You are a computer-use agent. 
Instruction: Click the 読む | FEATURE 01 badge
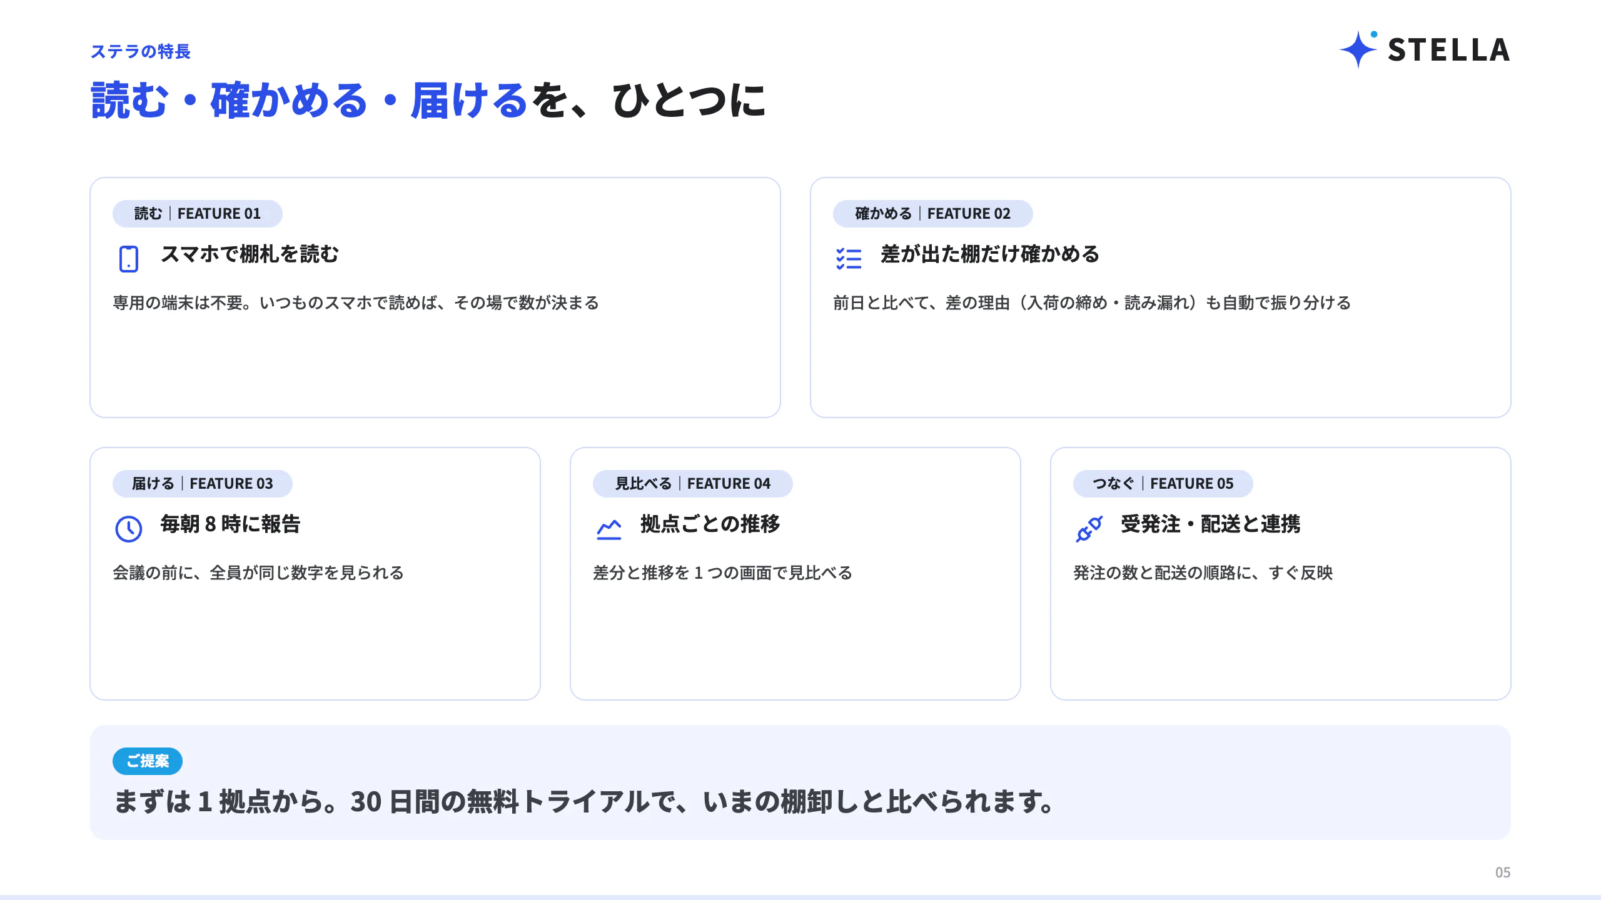[x=198, y=214]
